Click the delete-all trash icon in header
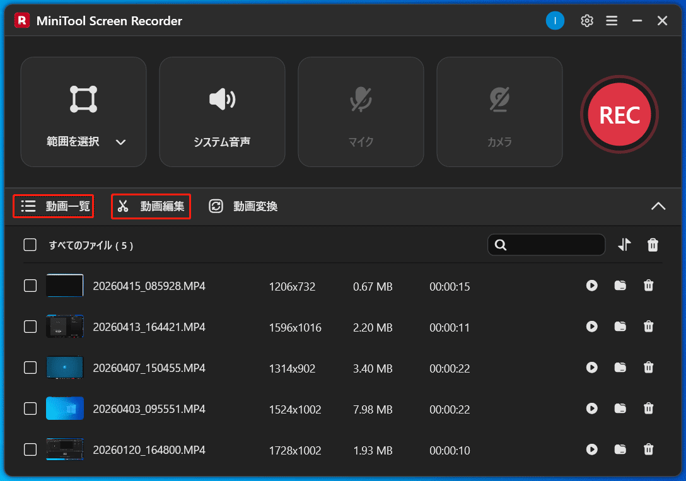Image resolution: width=686 pixels, height=481 pixels. 653,245
